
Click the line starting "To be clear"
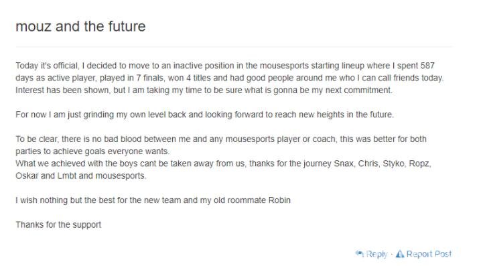(221, 139)
